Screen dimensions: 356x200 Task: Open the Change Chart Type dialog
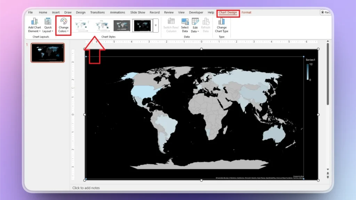click(221, 25)
